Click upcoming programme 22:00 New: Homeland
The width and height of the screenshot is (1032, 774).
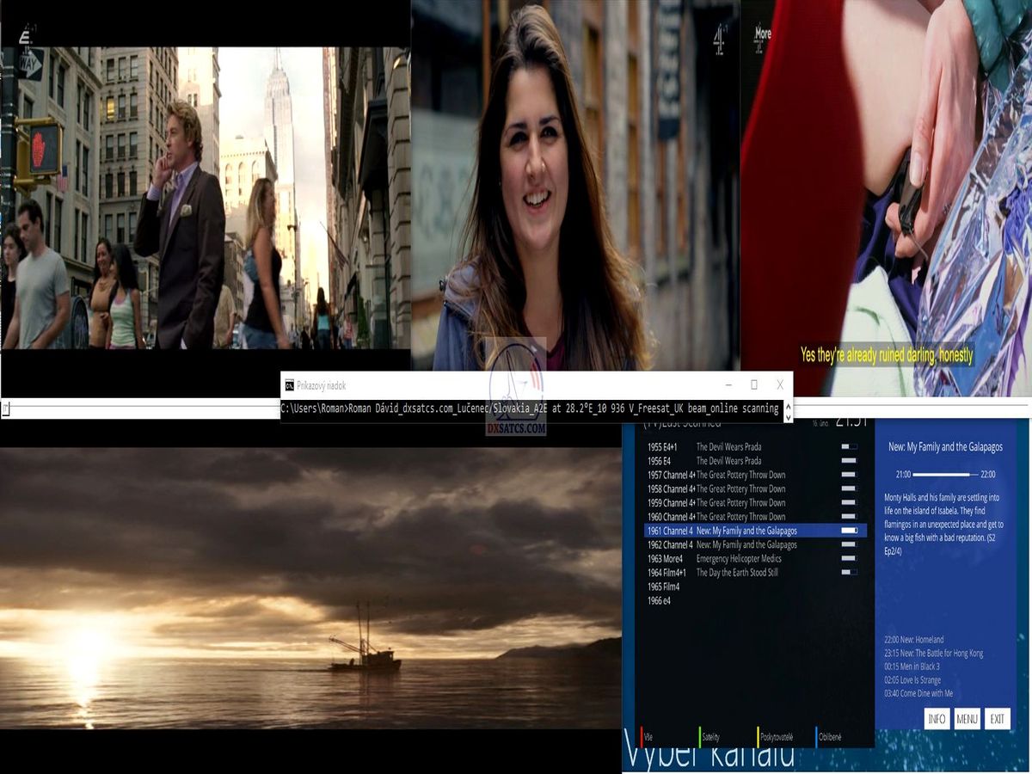click(x=914, y=640)
